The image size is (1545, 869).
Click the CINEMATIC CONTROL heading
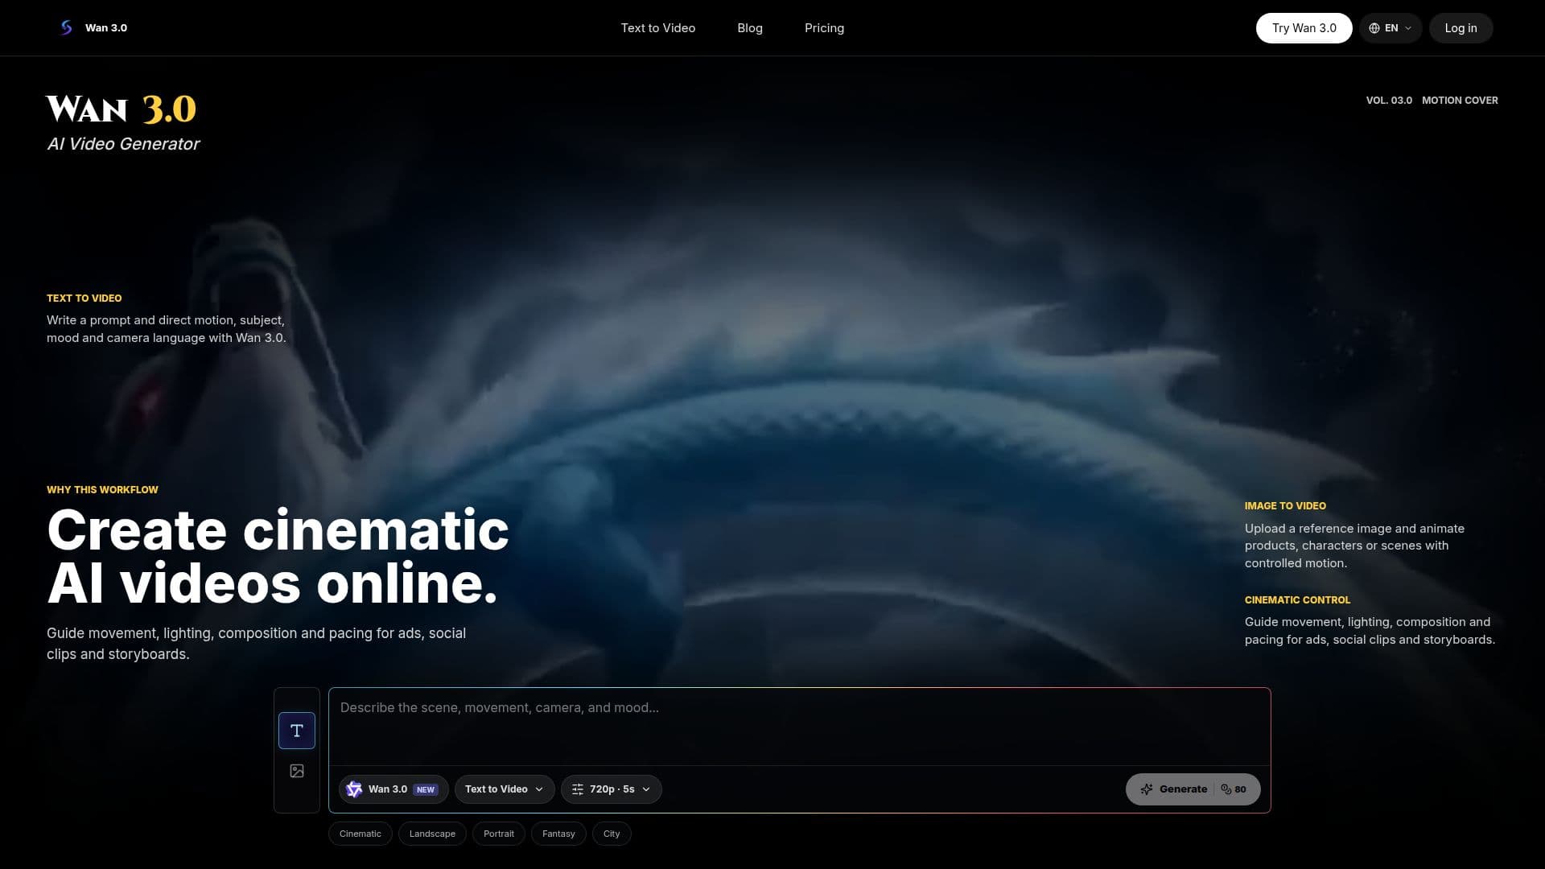tap(1297, 600)
